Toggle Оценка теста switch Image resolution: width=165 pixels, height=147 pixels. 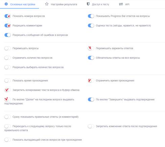(91, 26)
